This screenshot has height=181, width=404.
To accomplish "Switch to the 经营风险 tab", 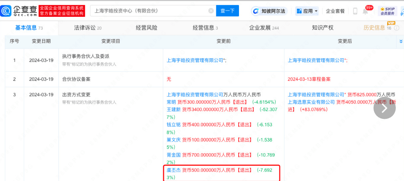I will (146, 28).
